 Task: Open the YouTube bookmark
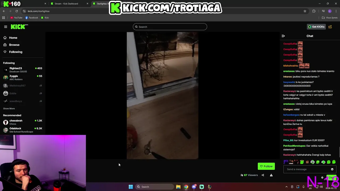pyautogui.click(x=16, y=18)
